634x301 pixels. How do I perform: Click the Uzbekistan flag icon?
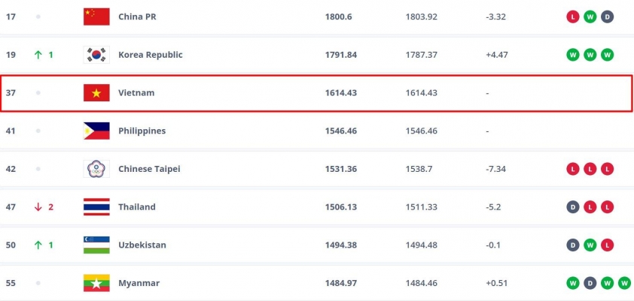96,245
